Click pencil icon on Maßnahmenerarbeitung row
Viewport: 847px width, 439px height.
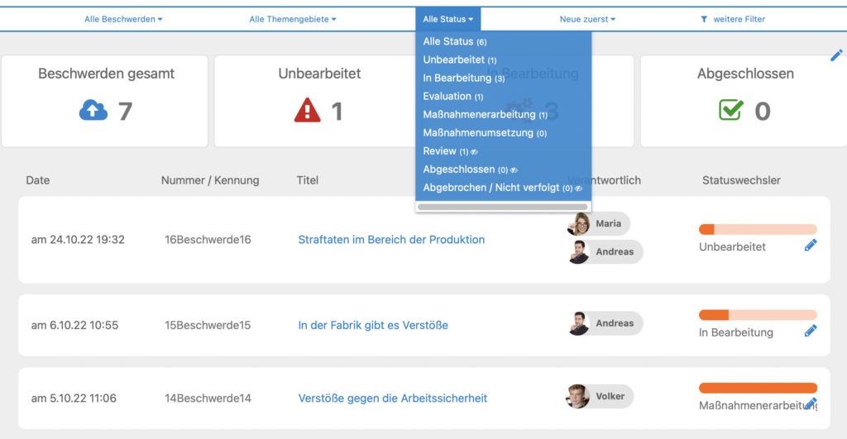[811, 404]
